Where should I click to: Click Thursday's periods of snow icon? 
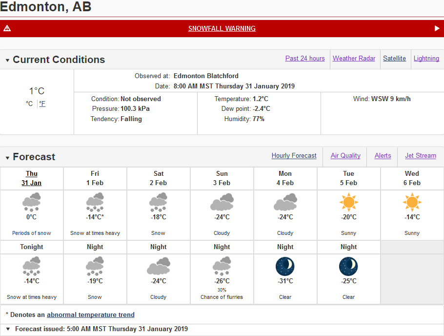[x=31, y=202]
